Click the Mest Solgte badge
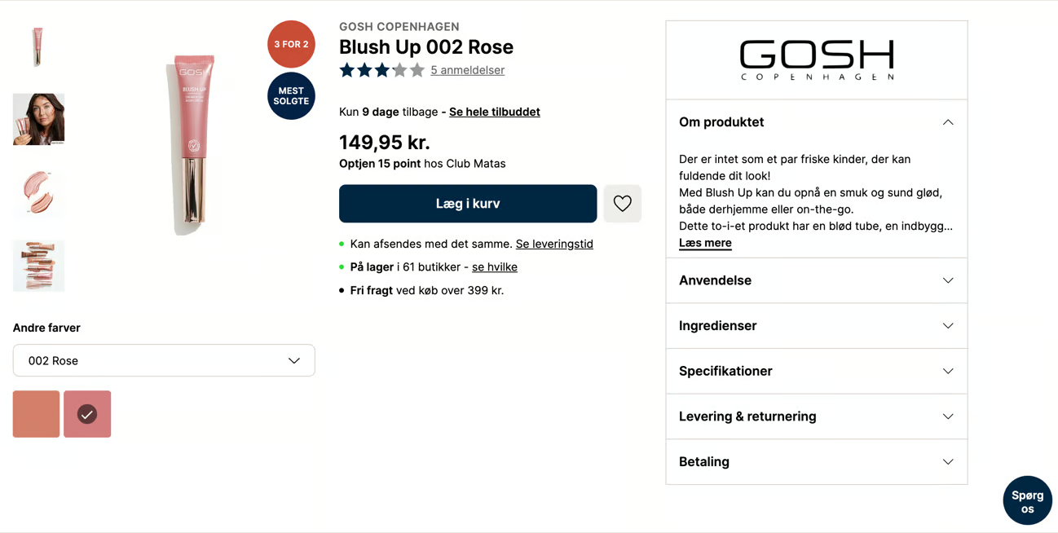The height and width of the screenshot is (533, 1058). [x=291, y=96]
